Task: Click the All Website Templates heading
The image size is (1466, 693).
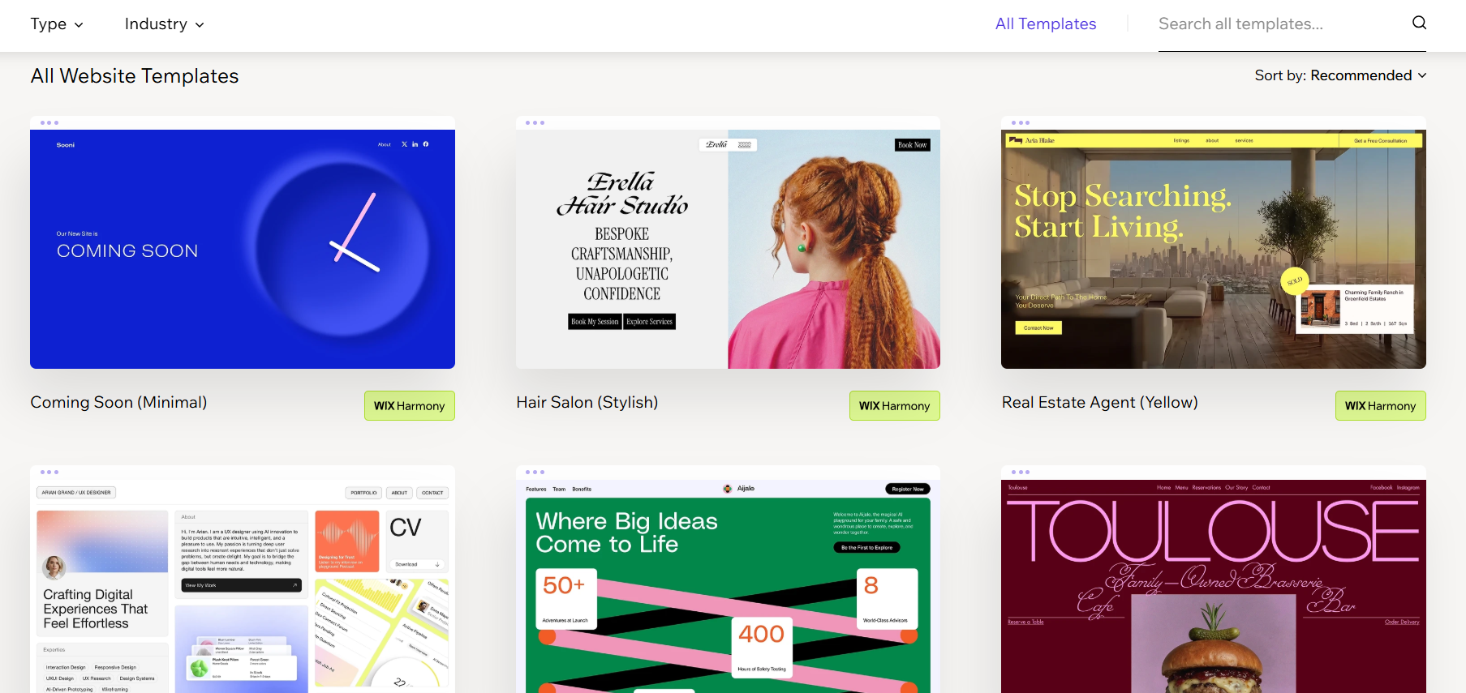Action: pos(135,76)
